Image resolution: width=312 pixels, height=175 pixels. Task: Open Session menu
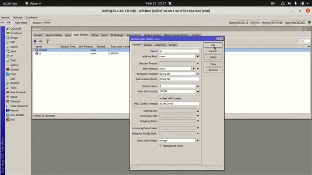click(x=5, y=17)
